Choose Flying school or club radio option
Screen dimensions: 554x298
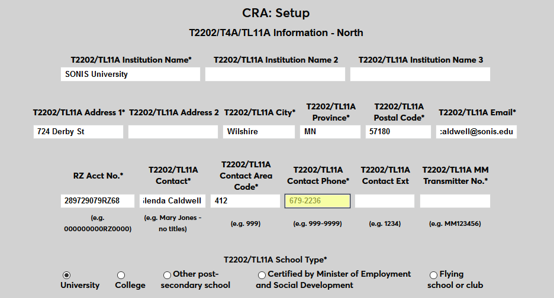click(433, 275)
